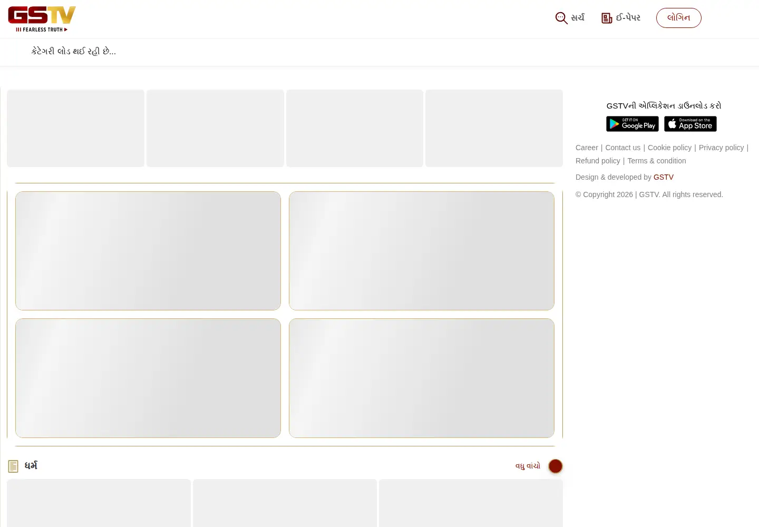This screenshot has width=759, height=527.
Task: Click the કેટેગરી લોડ થઈ રહી છે... text
Action: 74,52
